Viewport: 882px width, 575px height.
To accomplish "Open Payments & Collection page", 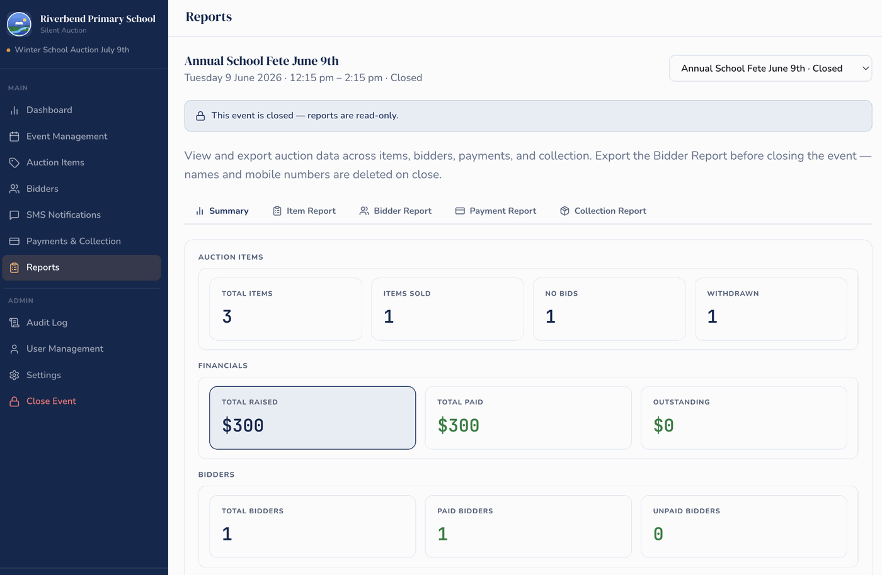I will pyautogui.click(x=81, y=241).
